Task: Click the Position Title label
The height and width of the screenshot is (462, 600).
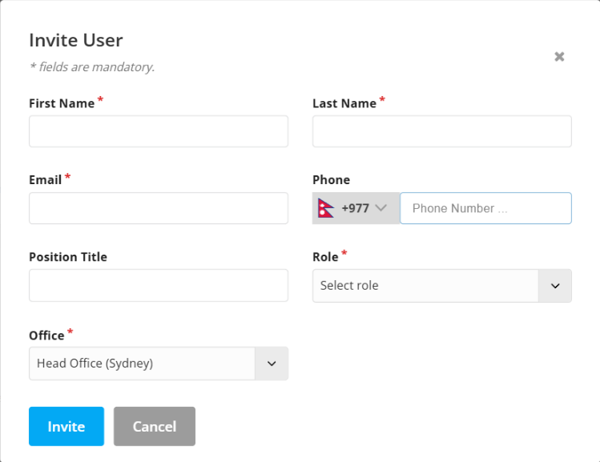Action: point(68,257)
